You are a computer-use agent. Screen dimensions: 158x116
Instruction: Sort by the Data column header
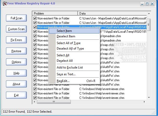(x=112, y=13)
